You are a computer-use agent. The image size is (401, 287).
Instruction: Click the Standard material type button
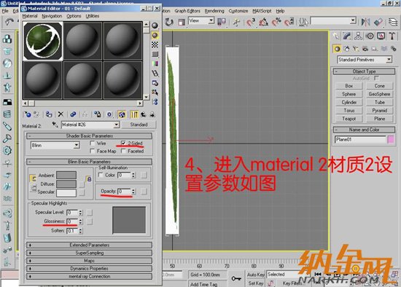click(x=139, y=125)
